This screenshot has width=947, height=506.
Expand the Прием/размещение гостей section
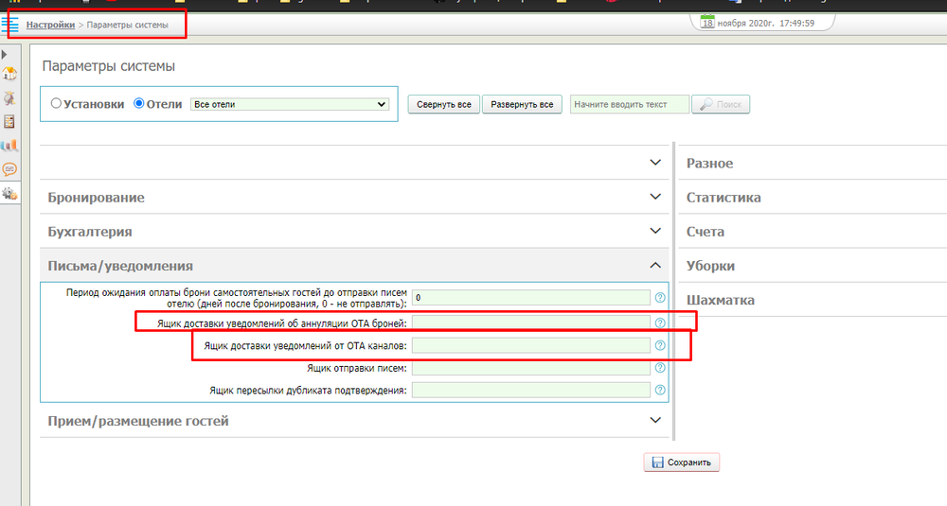(x=655, y=420)
